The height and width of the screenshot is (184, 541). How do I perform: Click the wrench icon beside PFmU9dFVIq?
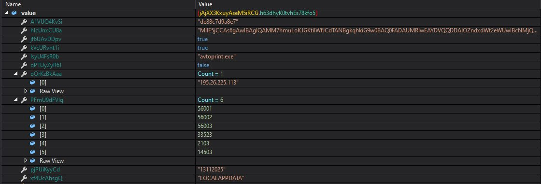[x=24, y=100]
